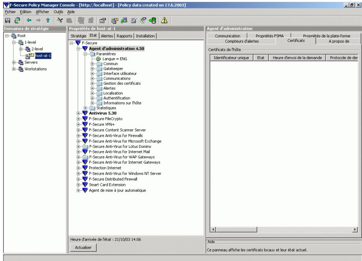This screenshot has height=261, width=362.
Task: Click the Smart Card Extension product icon
Action: point(85,185)
